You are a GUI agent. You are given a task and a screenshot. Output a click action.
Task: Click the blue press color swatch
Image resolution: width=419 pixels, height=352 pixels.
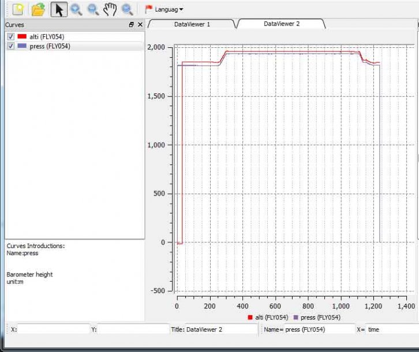(x=22, y=46)
